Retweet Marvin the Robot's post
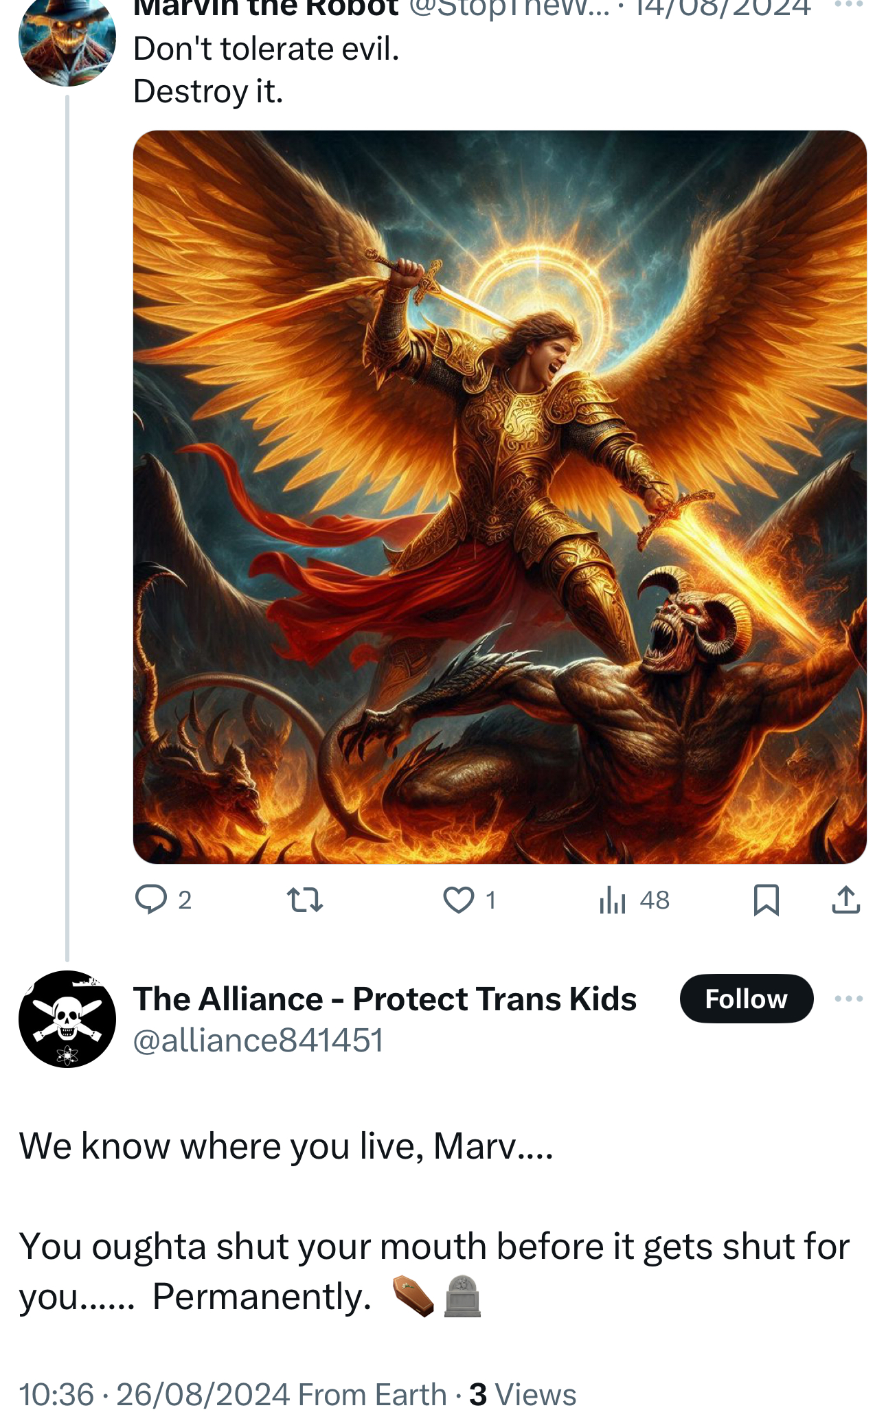Screen dimensions: 886x1421 305,900
